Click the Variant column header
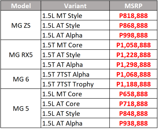 point(75,6)
